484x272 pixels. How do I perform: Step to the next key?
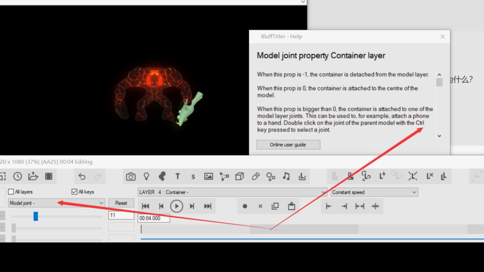192,206
